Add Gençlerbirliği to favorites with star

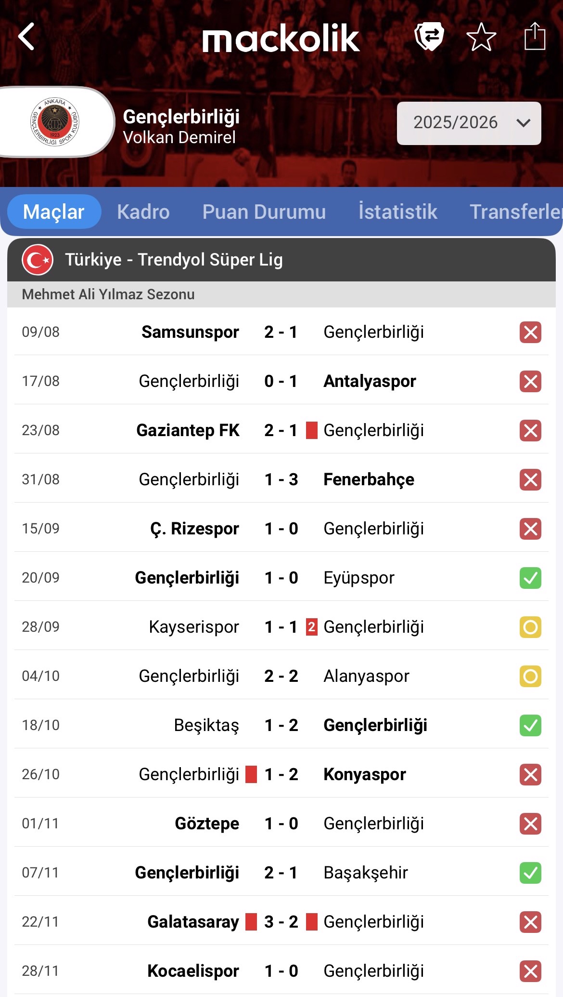(481, 37)
